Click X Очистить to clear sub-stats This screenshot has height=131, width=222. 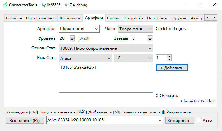(x=167, y=96)
